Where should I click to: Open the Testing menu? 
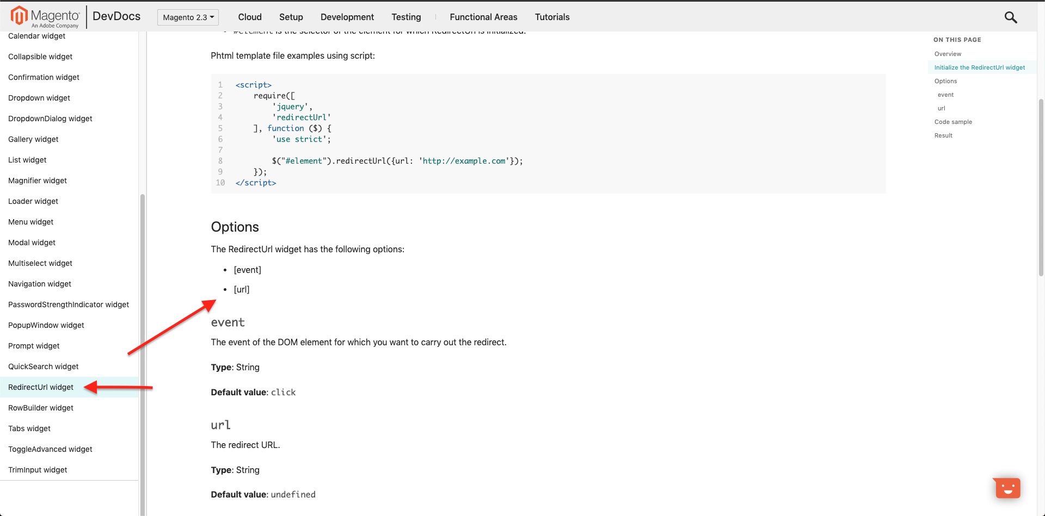click(406, 17)
